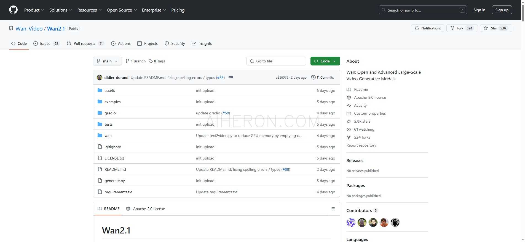Expand the Open Source menu
The height and width of the screenshot is (242, 525).
[x=122, y=10]
